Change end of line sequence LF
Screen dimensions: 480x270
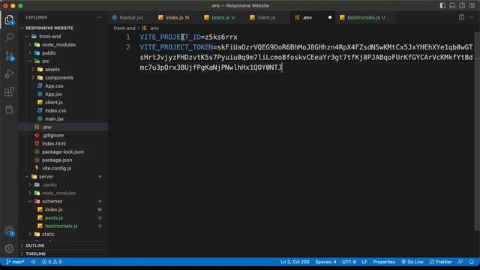tap(364, 262)
